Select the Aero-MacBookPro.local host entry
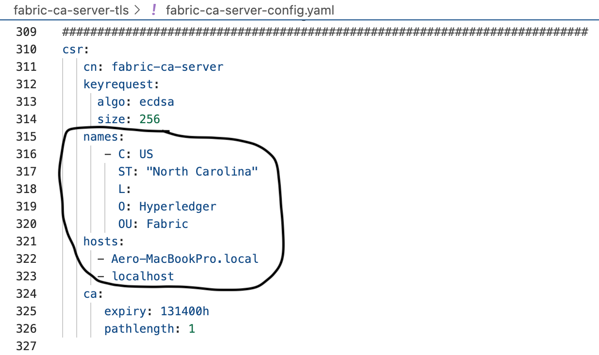 185,259
